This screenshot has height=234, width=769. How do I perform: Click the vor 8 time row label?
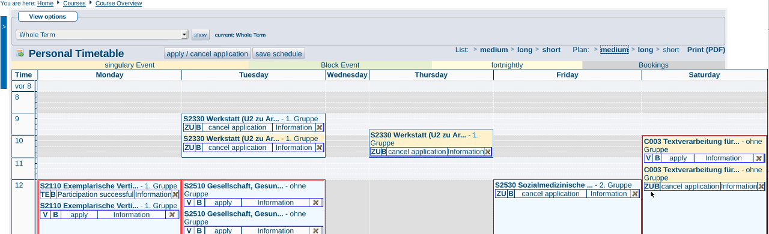[x=23, y=86]
